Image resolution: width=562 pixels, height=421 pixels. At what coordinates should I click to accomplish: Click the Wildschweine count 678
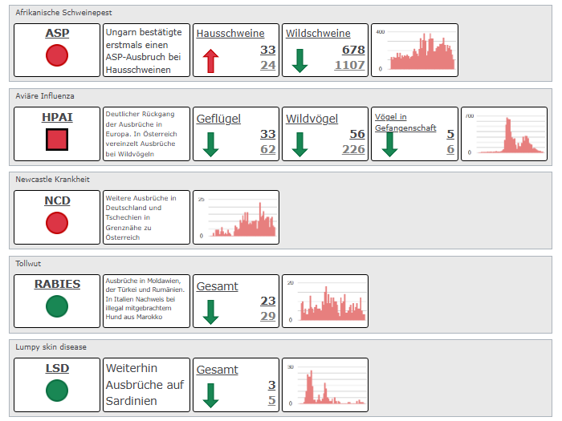(x=353, y=50)
